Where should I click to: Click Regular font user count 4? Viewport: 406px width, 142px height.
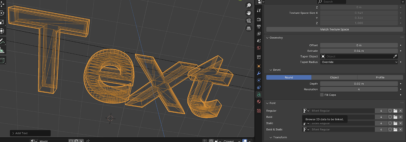381,111
